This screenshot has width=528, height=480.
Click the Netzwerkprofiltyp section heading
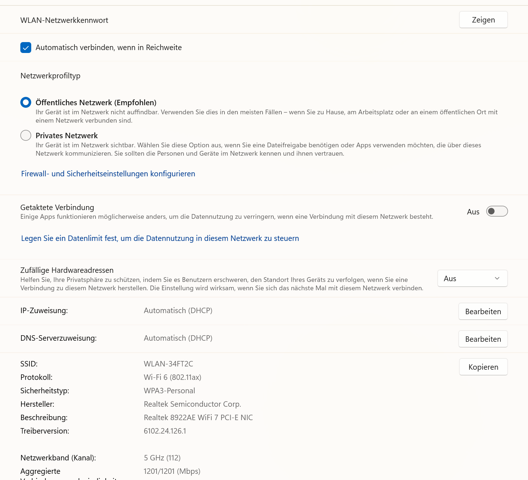click(50, 76)
